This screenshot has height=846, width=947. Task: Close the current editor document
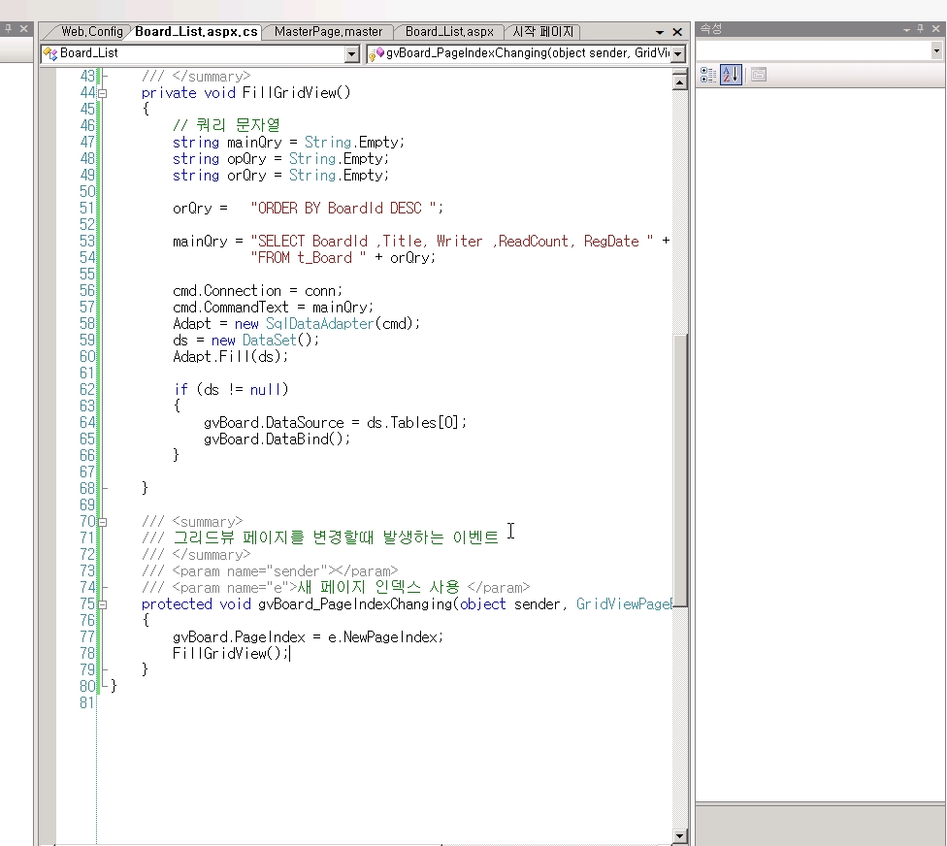677,32
